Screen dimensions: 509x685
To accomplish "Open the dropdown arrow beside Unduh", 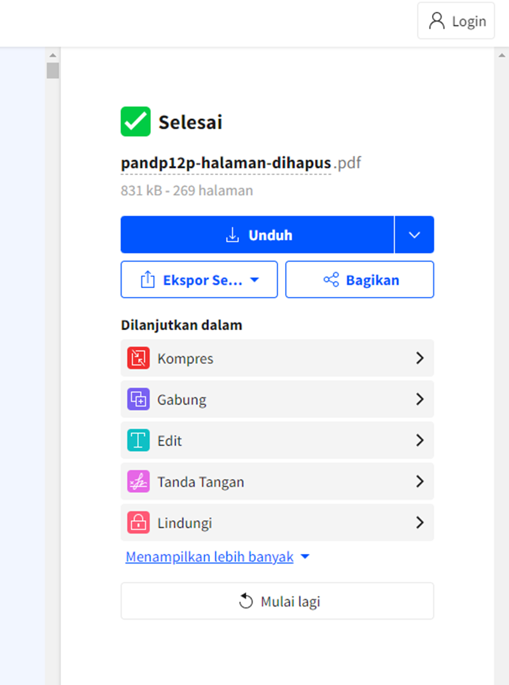I will (x=414, y=235).
